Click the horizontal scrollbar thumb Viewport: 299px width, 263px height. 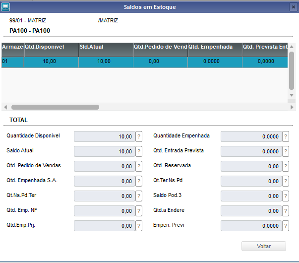click(x=55, y=107)
